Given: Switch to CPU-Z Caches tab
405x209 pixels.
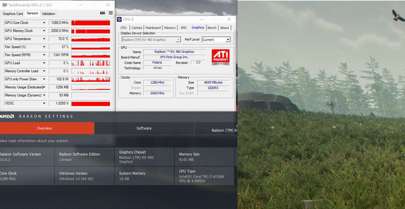Looking at the screenshot, I should click(137, 28).
